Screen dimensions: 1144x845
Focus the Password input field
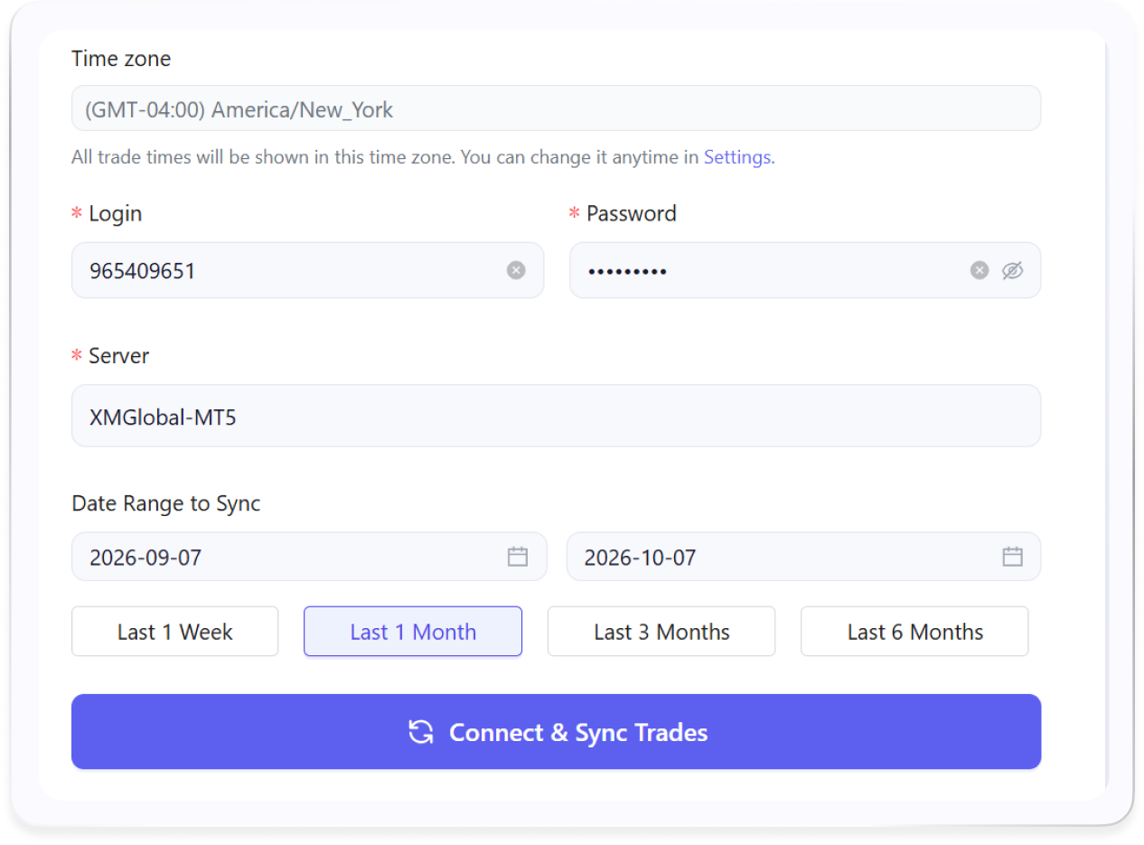[x=804, y=270]
